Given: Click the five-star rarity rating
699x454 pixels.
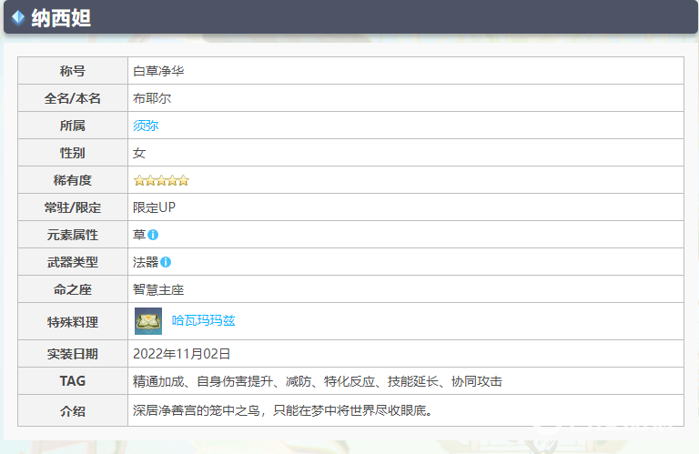Looking at the screenshot, I should click(161, 180).
